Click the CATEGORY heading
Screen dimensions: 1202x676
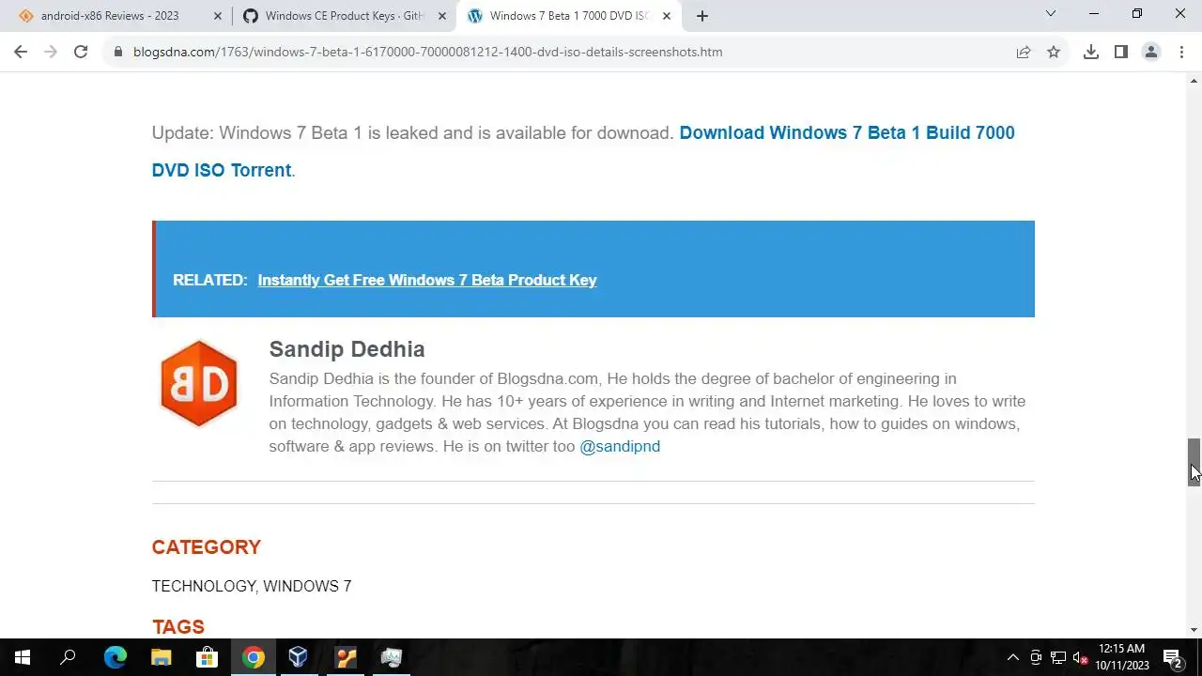coord(206,547)
